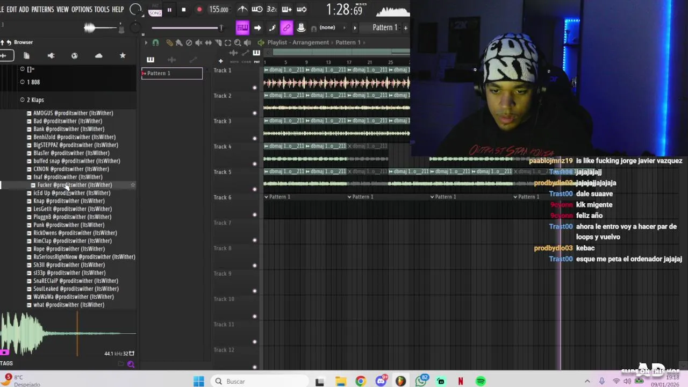Mute Track 6 with its green dot
Viewport: 688px width, 387px height.
coord(255,215)
